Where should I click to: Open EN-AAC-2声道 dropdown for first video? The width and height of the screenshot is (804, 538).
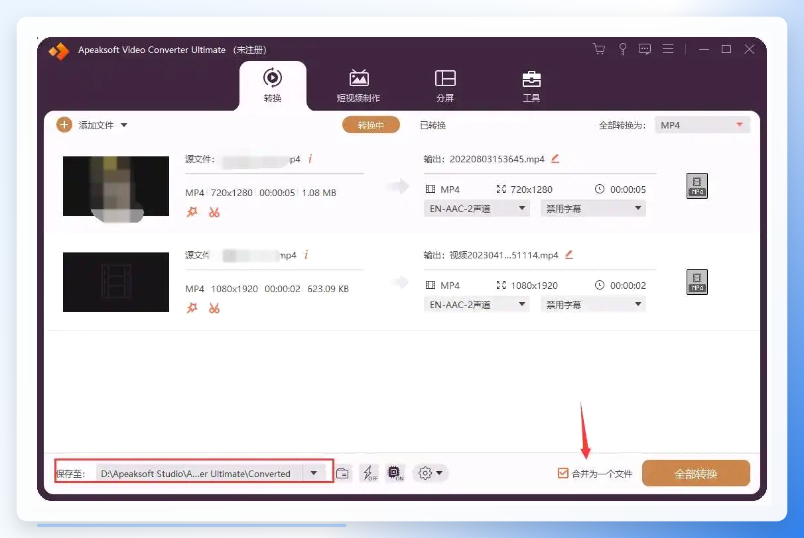click(x=476, y=209)
